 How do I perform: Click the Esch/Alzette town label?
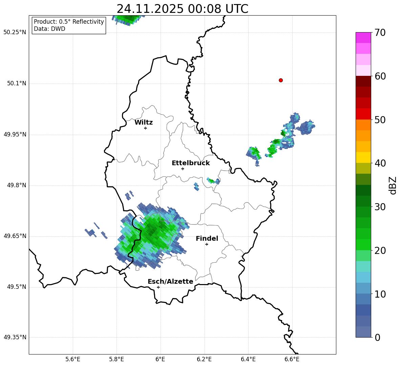click(170, 281)
